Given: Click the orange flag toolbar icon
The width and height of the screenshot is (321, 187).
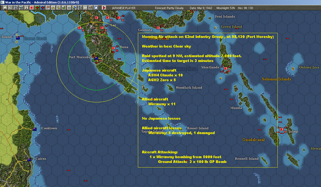Looking at the screenshot, I should (48, 8).
